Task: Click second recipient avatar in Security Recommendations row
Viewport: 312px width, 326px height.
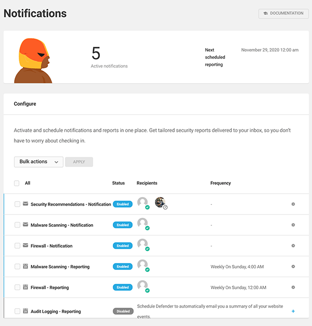Action: point(161,203)
